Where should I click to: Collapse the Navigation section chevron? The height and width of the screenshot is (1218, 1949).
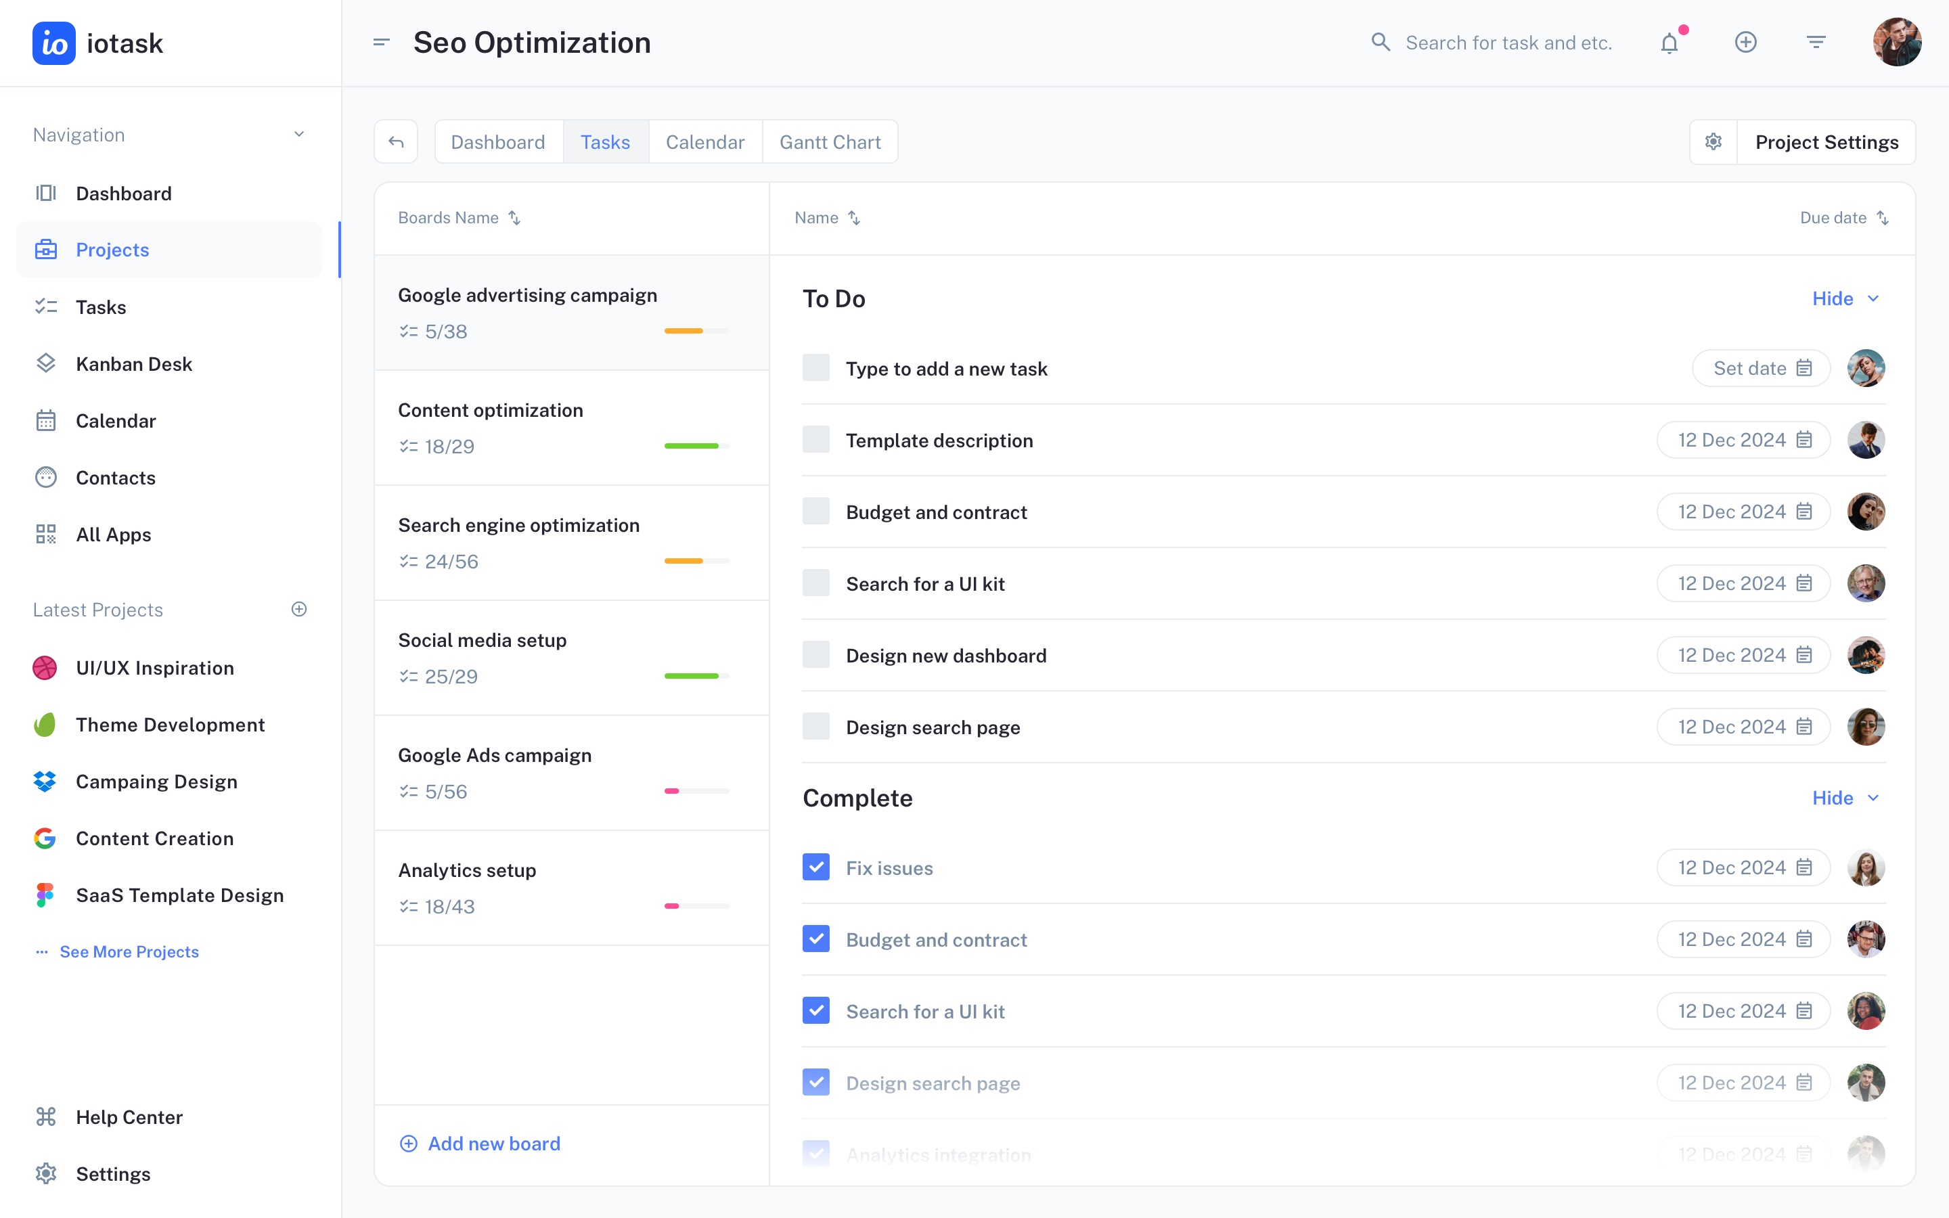point(299,135)
